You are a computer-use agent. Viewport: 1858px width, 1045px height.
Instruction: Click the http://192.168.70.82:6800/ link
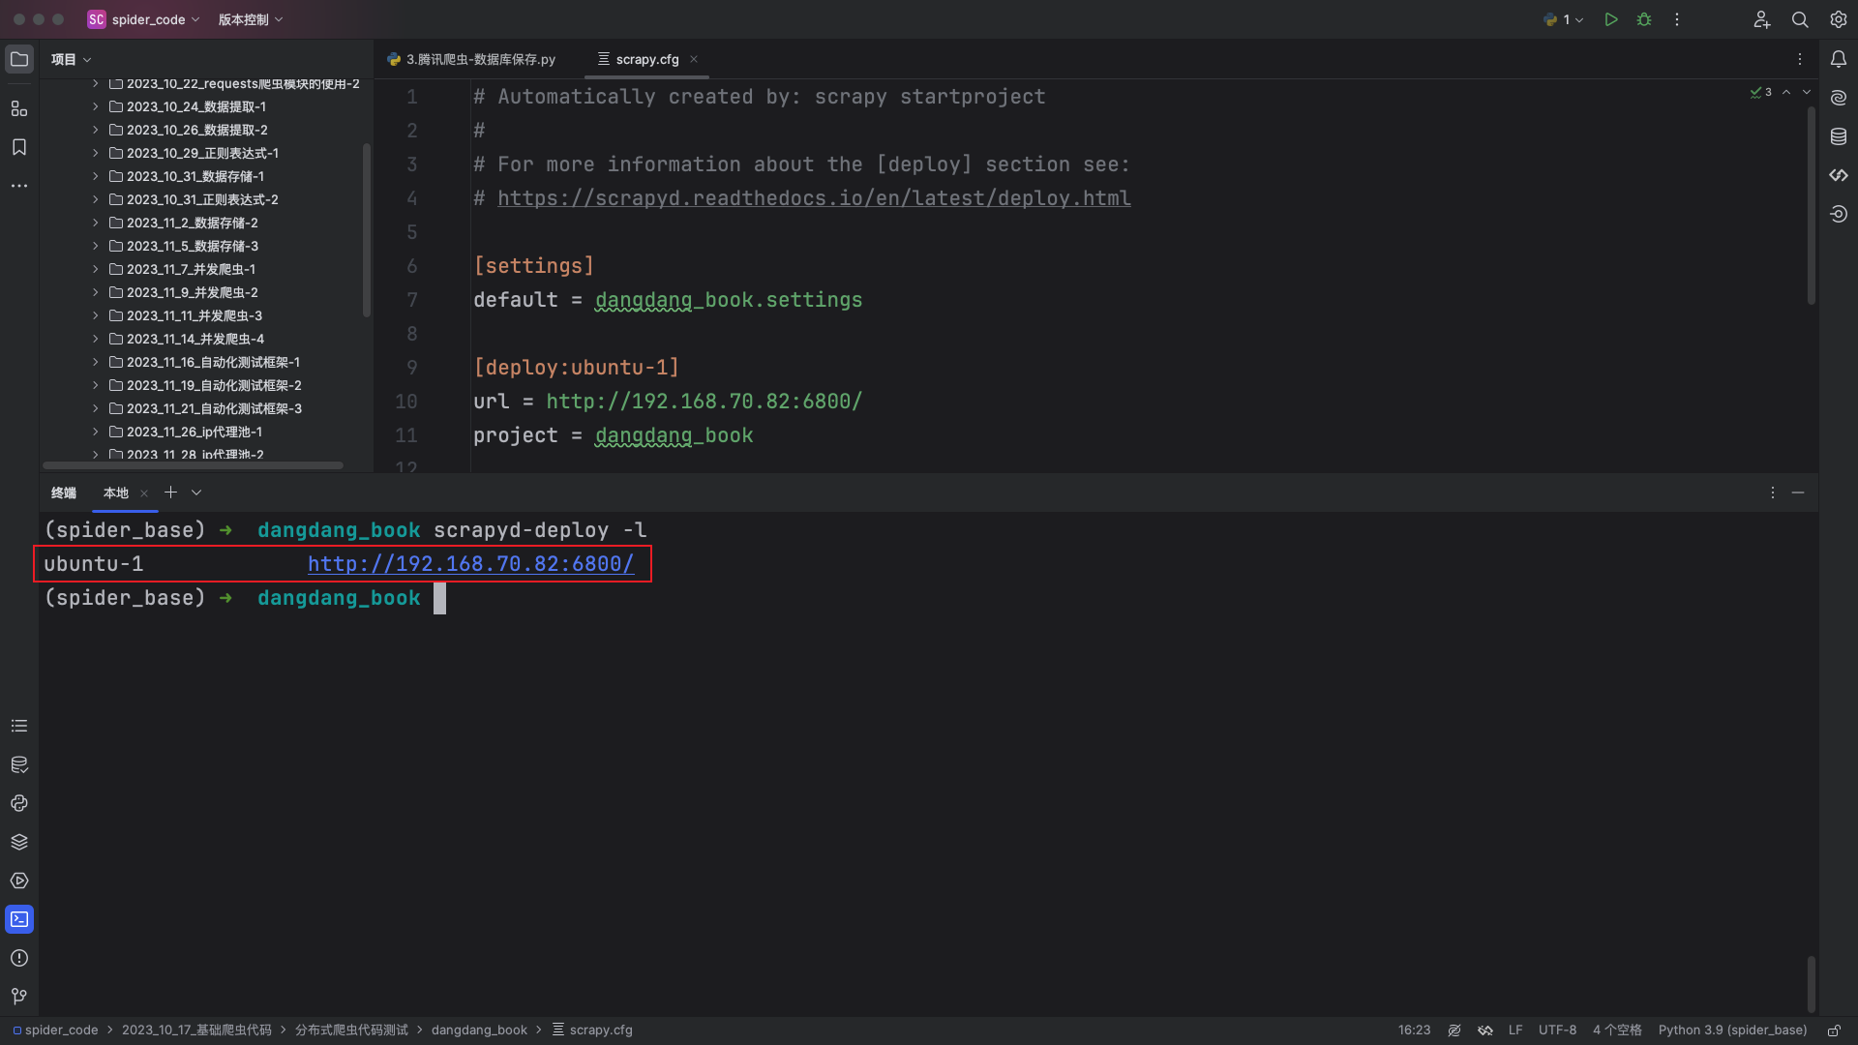coord(469,564)
